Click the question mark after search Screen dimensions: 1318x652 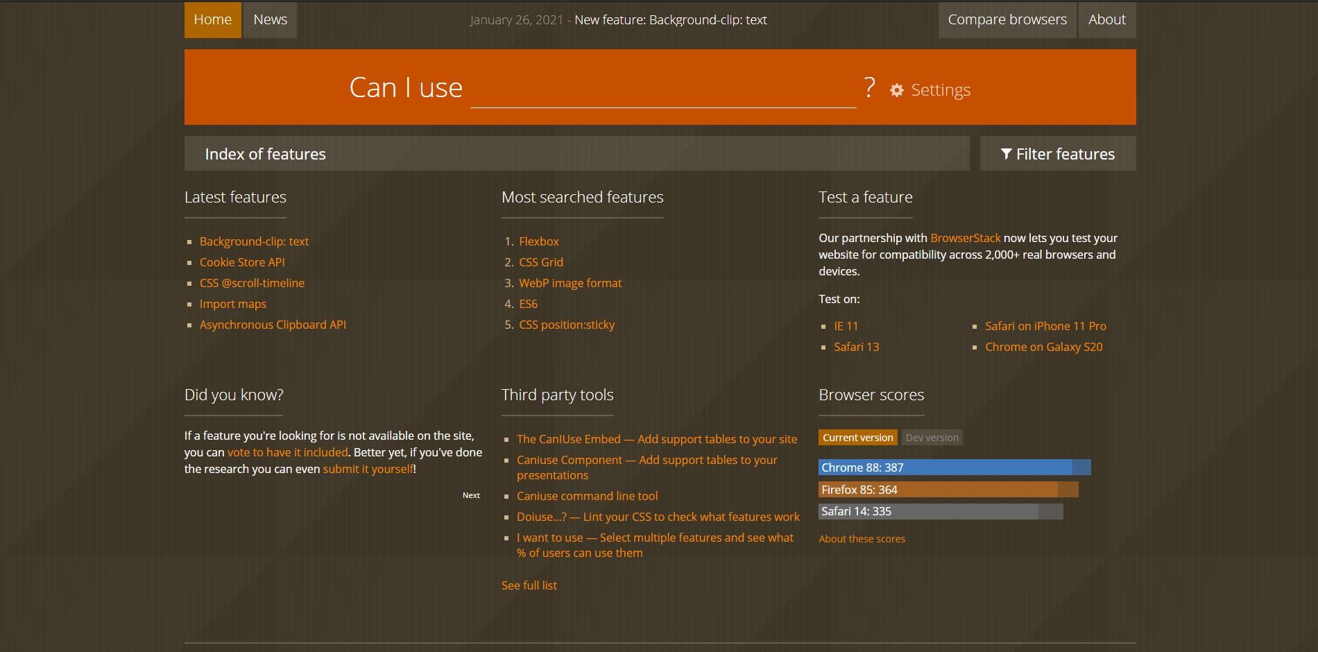point(870,88)
